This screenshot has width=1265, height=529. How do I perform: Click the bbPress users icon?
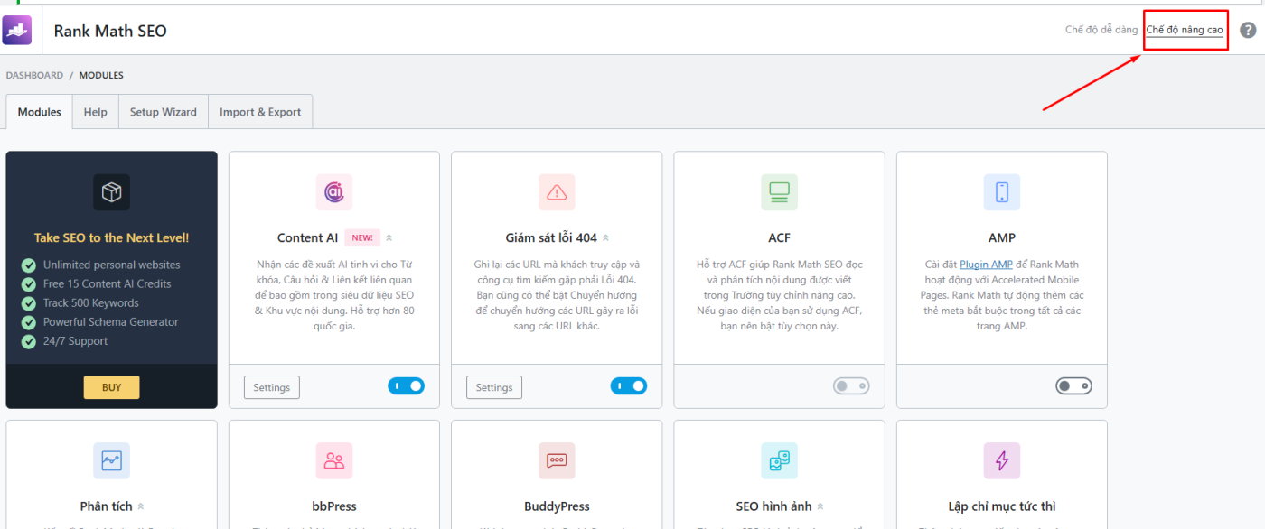click(334, 460)
